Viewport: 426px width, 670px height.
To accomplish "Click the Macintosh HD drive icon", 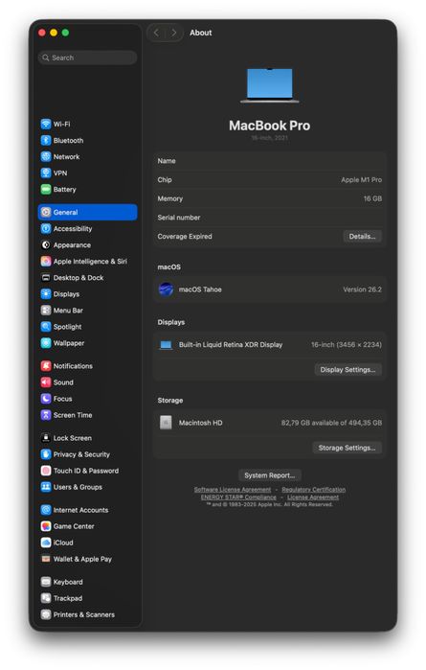I will tap(166, 423).
